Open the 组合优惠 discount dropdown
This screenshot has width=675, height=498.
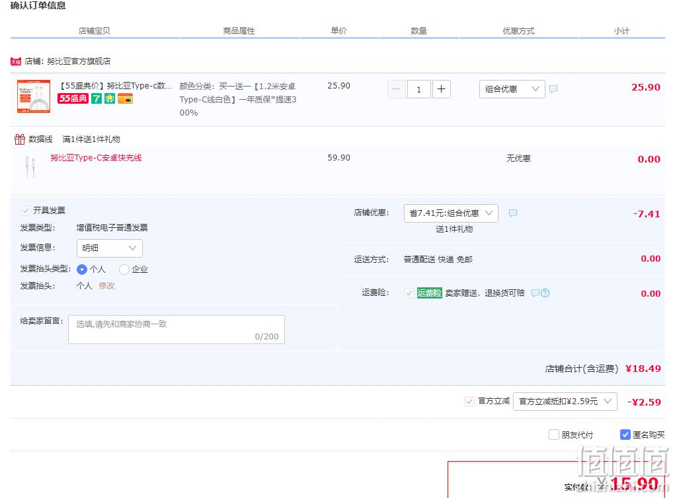coord(512,89)
